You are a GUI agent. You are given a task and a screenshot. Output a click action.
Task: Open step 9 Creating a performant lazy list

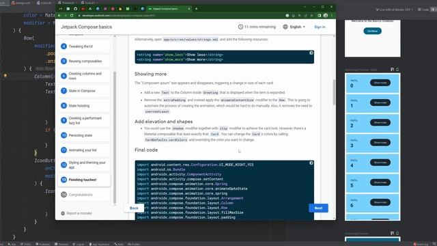(84, 120)
